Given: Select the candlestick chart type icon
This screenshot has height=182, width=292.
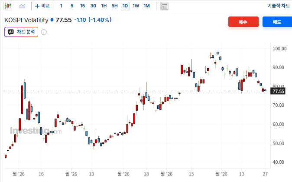Looking at the screenshot, I should (x=8, y=6).
